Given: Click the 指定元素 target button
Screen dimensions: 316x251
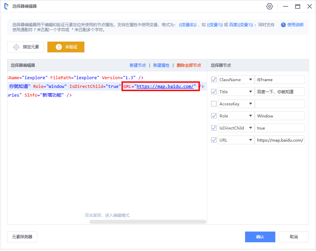Looking at the screenshot, I should coord(26,47).
